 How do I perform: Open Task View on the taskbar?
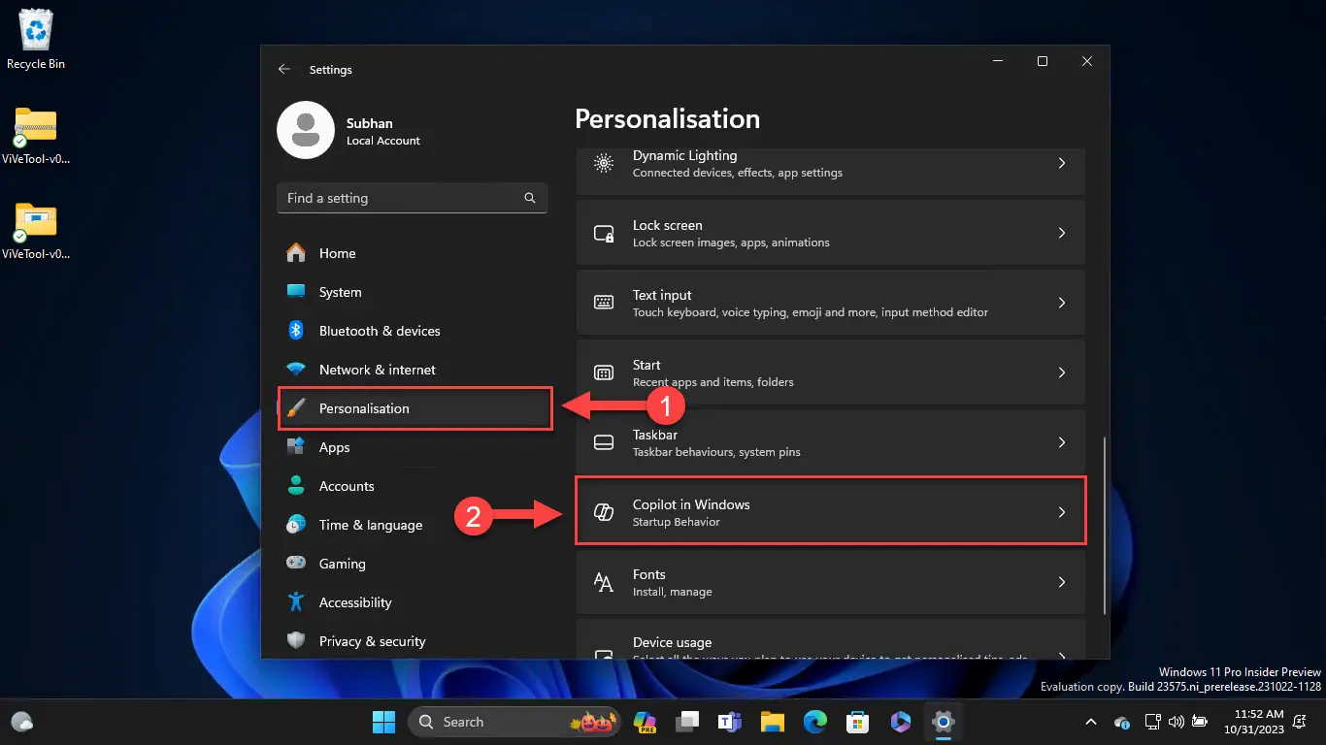click(x=688, y=722)
